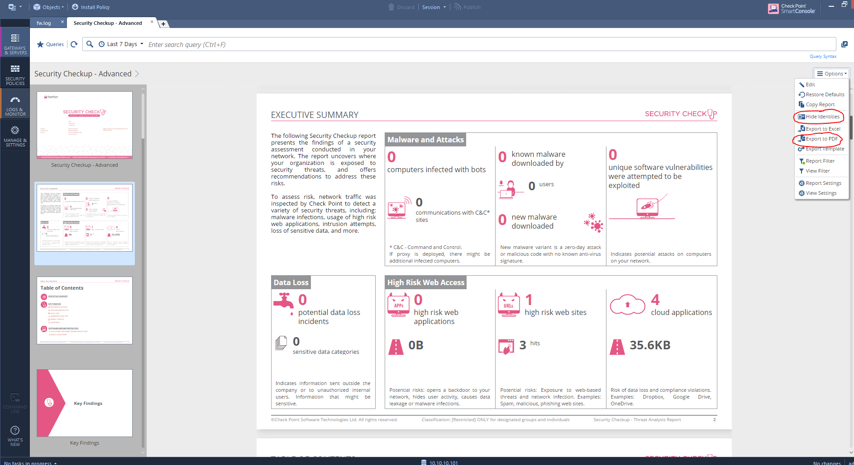Select Export Template option
This screenshot has height=465, width=854.
[x=821, y=149]
